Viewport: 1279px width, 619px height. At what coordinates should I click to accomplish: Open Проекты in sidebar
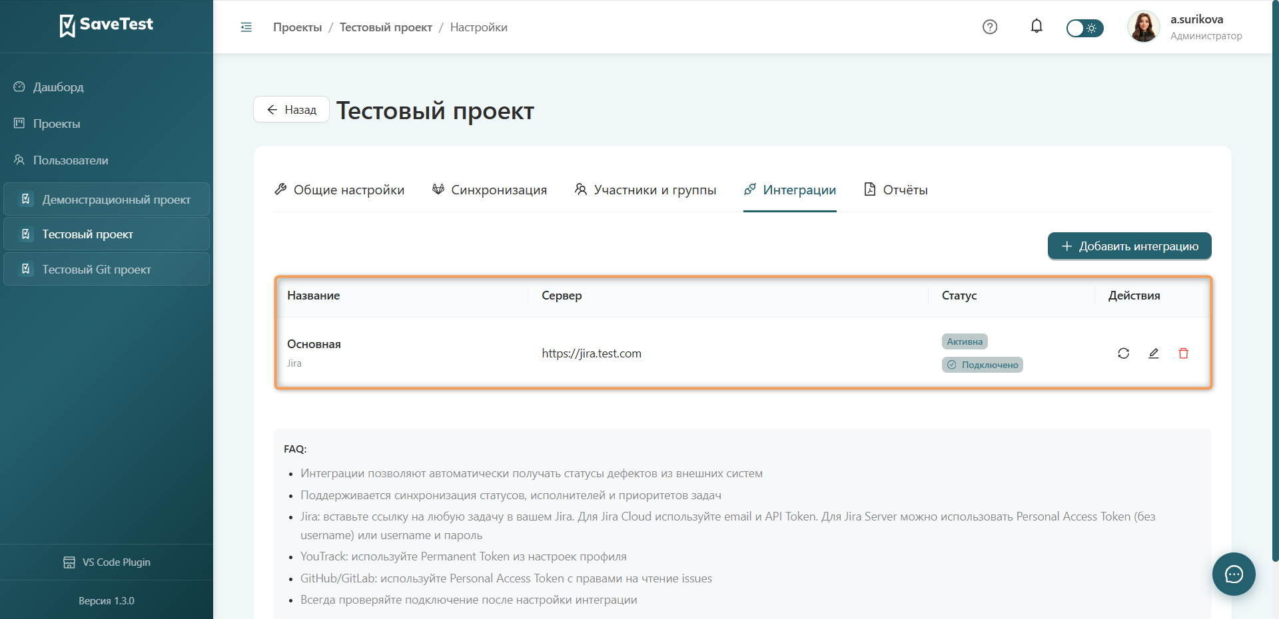point(107,124)
